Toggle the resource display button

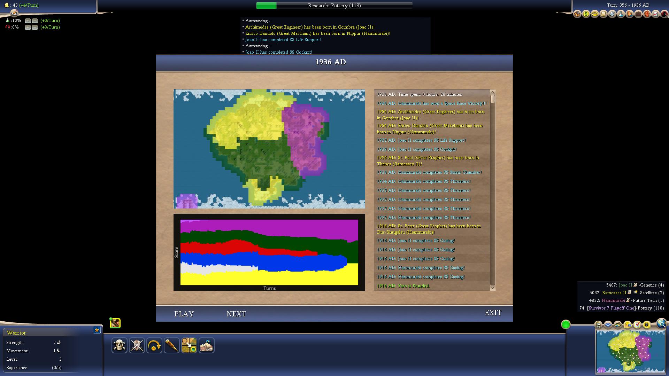click(628, 325)
